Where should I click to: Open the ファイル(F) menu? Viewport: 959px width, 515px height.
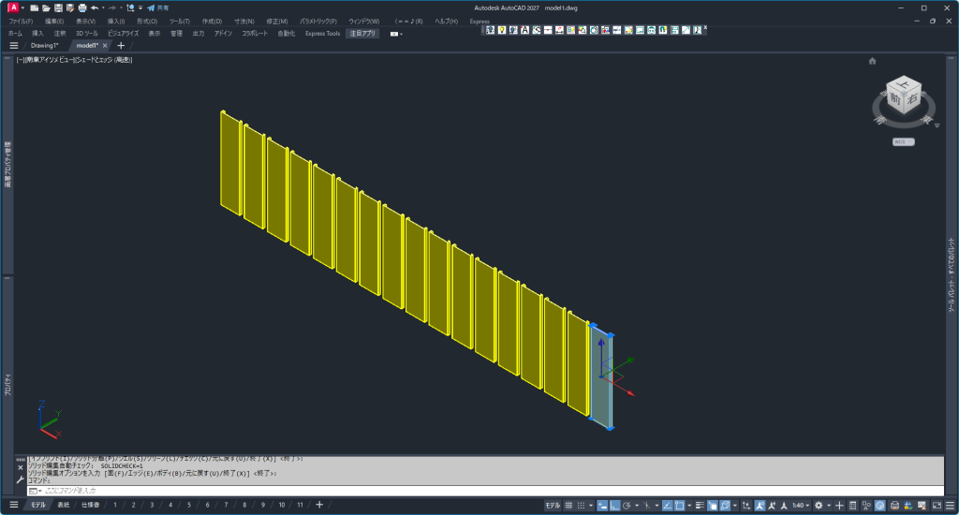[x=21, y=21]
